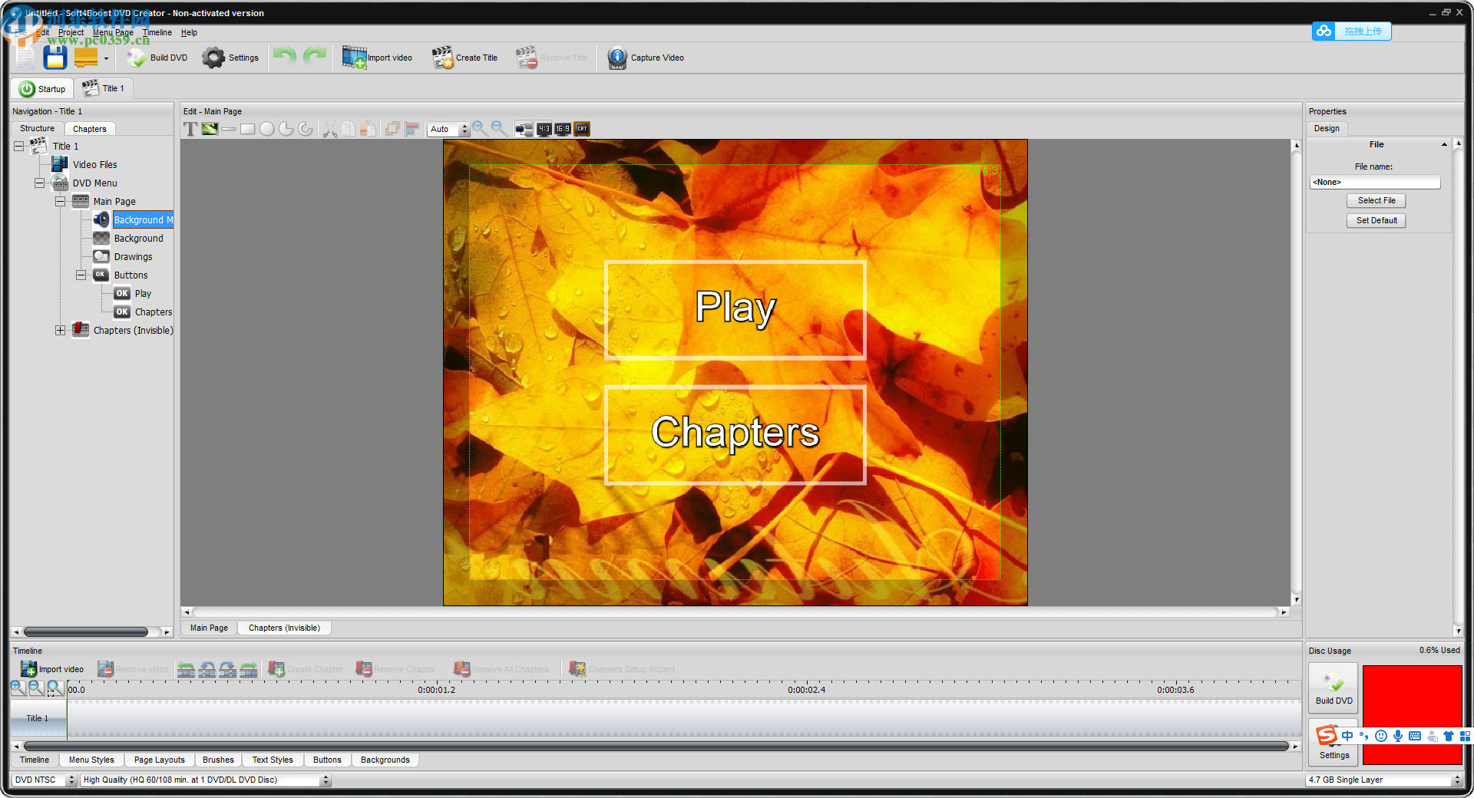The height and width of the screenshot is (798, 1474).
Task: Click the Select File button in Properties
Action: point(1376,200)
